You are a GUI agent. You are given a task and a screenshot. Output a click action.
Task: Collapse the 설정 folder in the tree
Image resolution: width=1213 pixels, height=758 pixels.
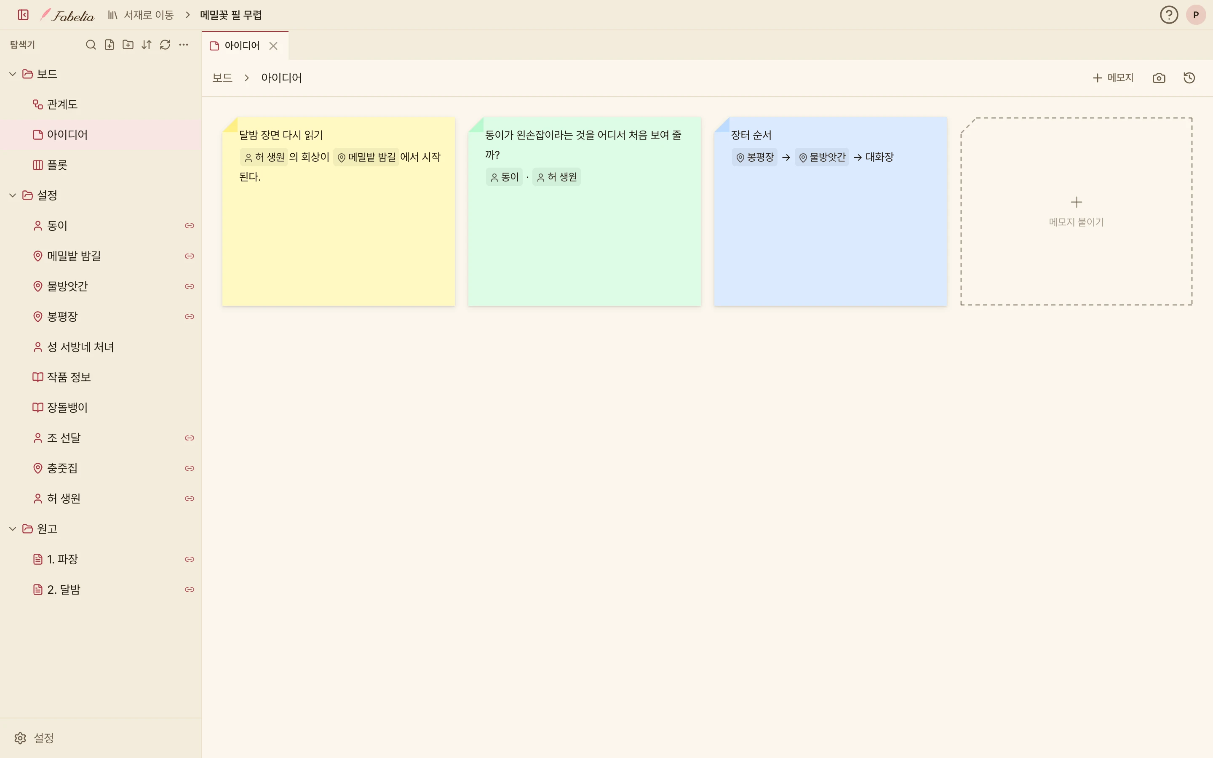[13, 195]
